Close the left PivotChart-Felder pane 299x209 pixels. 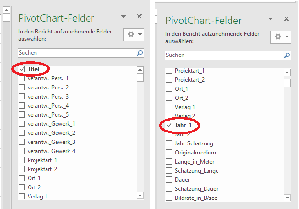pos(139,16)
